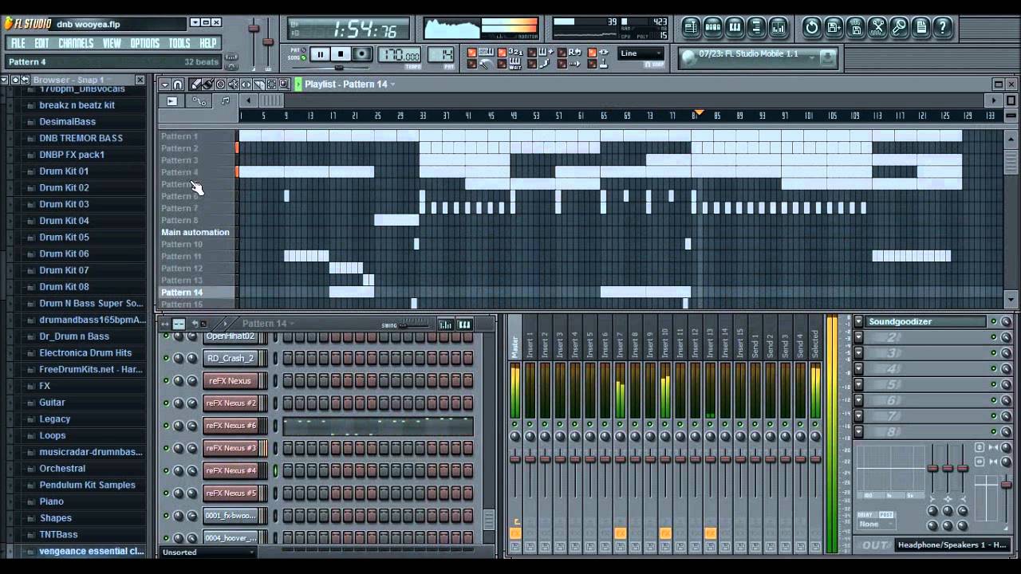
Task: Click the save new version icon
Action: (x=834, y=27)
